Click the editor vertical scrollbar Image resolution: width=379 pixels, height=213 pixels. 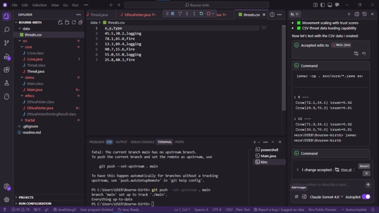coord(284,68)
